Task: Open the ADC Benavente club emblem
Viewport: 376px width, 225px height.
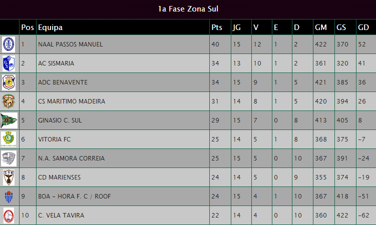Action: [x=9, y=82]
